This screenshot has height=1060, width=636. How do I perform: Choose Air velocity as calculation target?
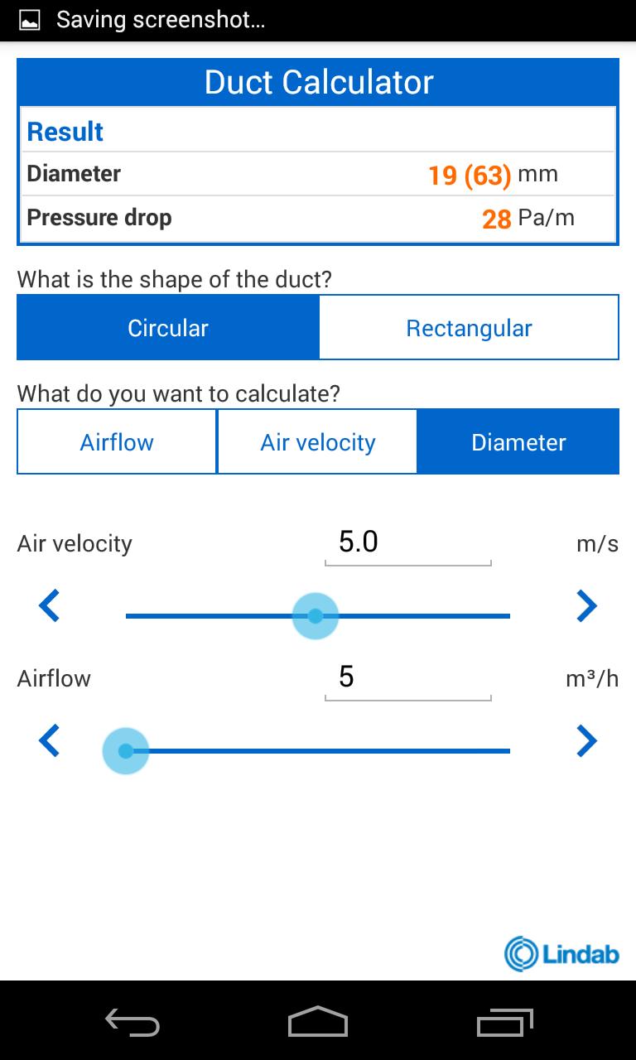click(x=318, y=442)
